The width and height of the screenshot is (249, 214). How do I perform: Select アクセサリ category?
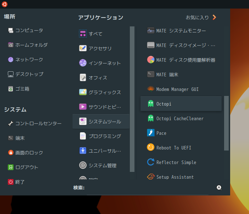101,48
